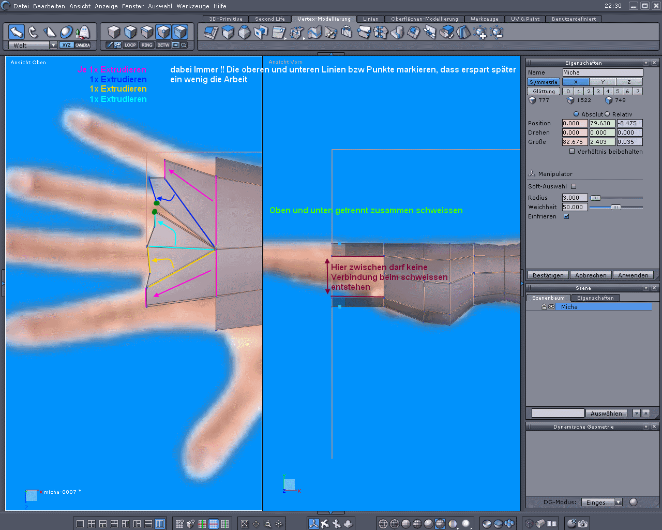
Task: Click the rectangle selection icon
Action: click(176, 45)
